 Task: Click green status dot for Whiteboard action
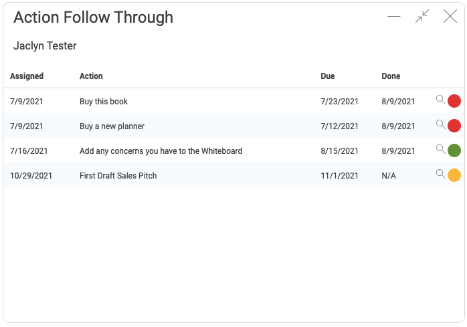[x=454, y=150]
